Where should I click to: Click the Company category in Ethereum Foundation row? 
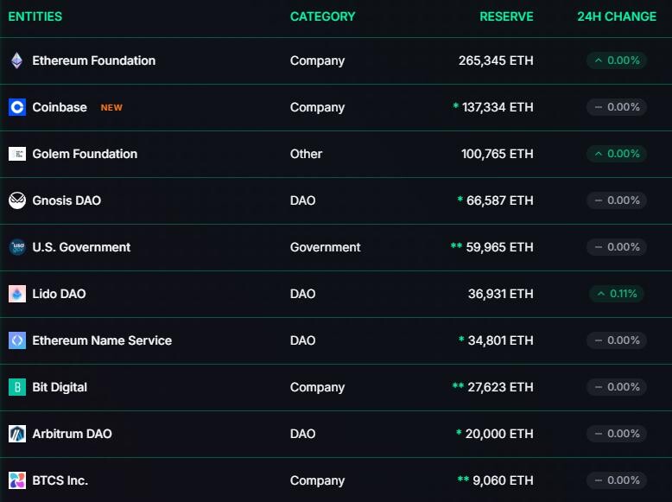tap(317, 60)
